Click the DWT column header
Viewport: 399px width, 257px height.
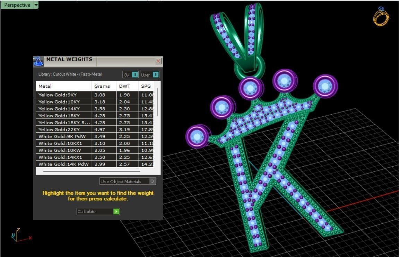(128, 86)
